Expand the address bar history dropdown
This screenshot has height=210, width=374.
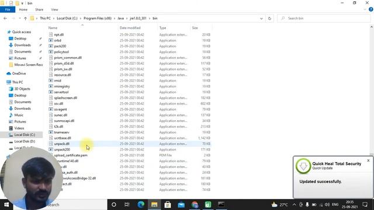coord(261,18)
